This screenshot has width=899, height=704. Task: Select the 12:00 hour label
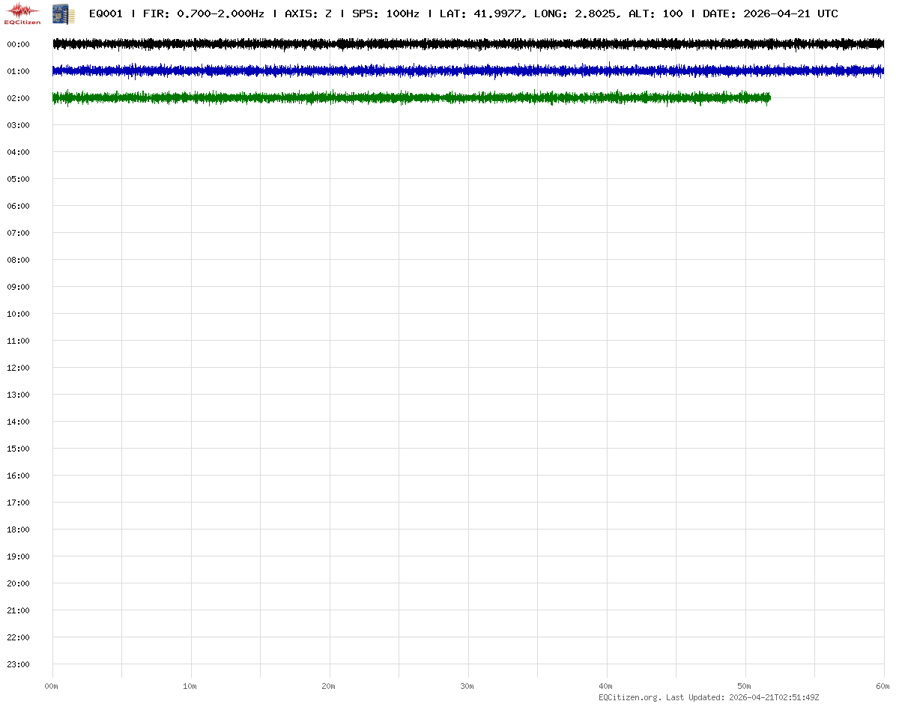pyautogui.click(x=18, y=368)
